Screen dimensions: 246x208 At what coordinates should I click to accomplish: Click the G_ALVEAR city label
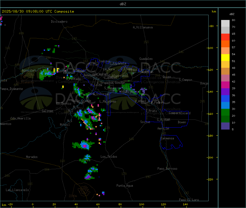163,120
